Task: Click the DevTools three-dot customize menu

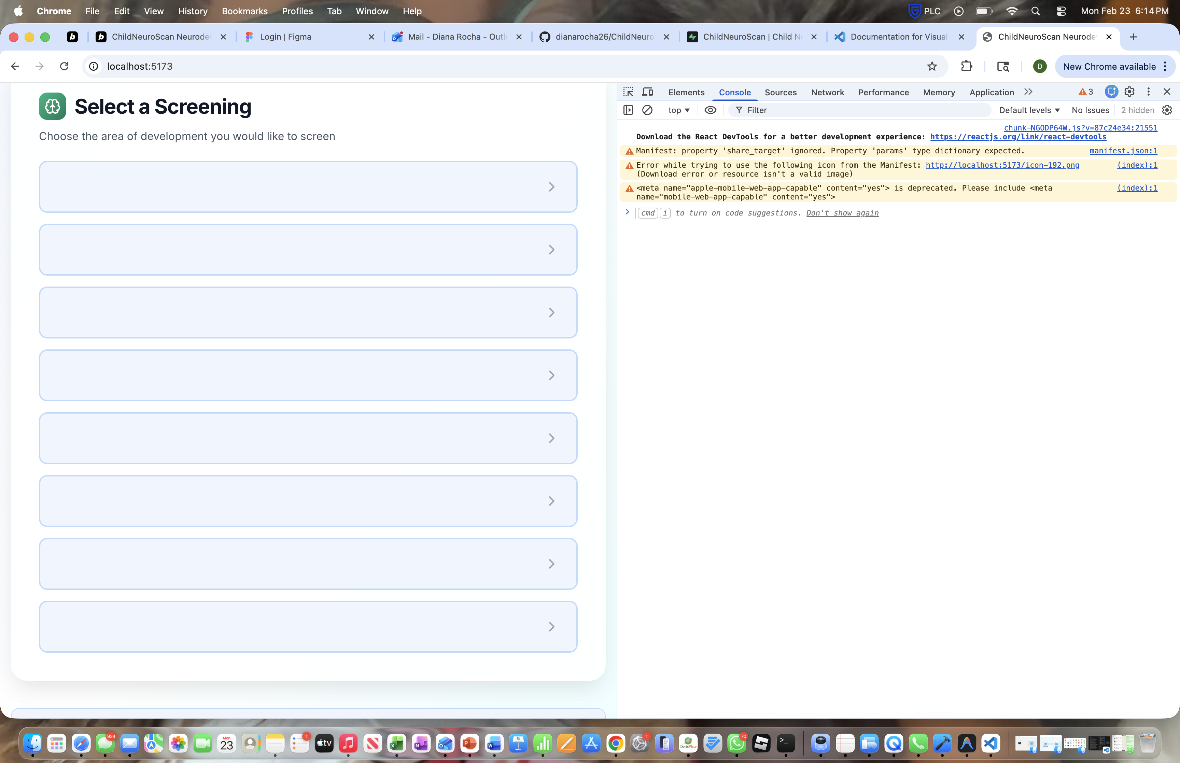Action: click(1148, 92)
